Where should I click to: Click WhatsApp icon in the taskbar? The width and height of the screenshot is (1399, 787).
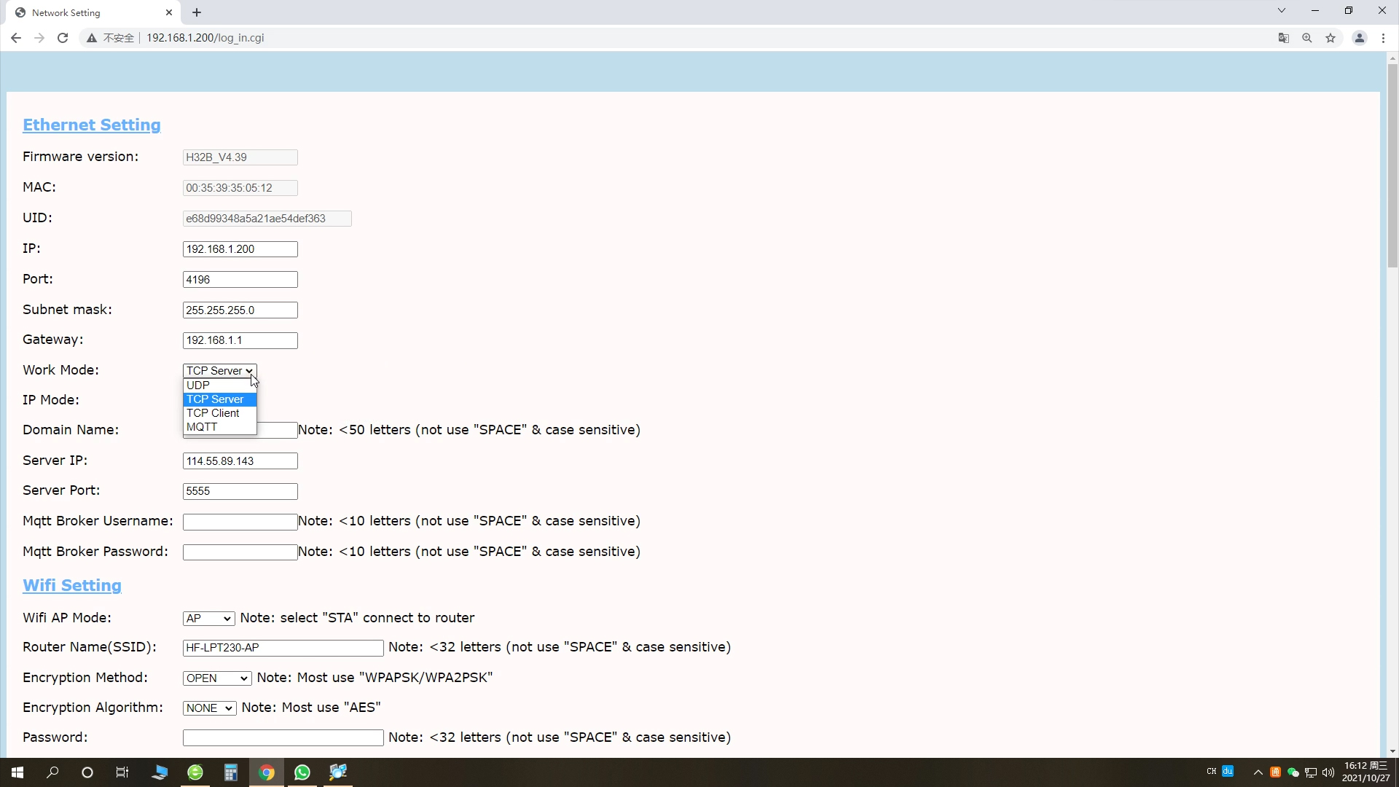tap(302, 772)
